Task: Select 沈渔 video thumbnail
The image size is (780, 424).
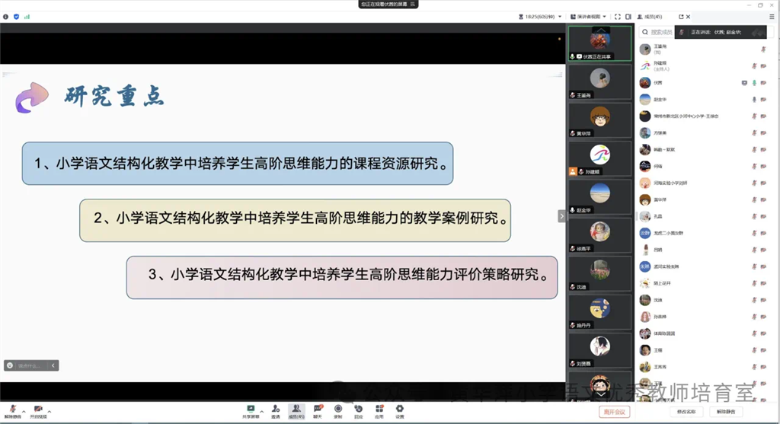Action: (600, 273)
